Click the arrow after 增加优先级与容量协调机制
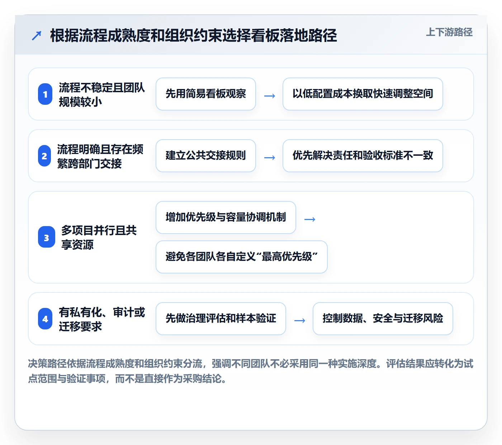Screen dimensions: 502x445 pyautogui.click(x=310, y=219)
